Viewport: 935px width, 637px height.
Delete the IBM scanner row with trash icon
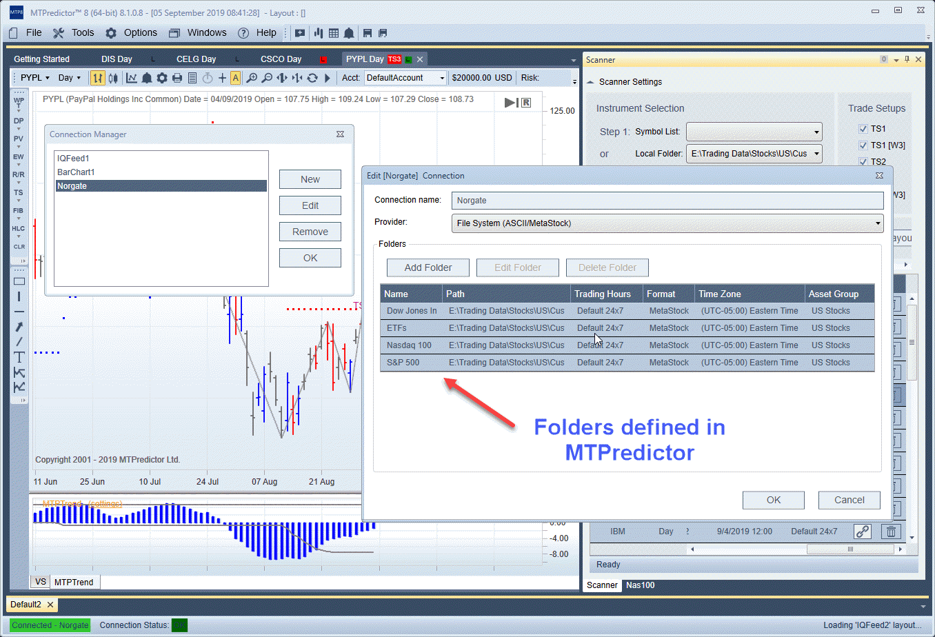[891, 532]
